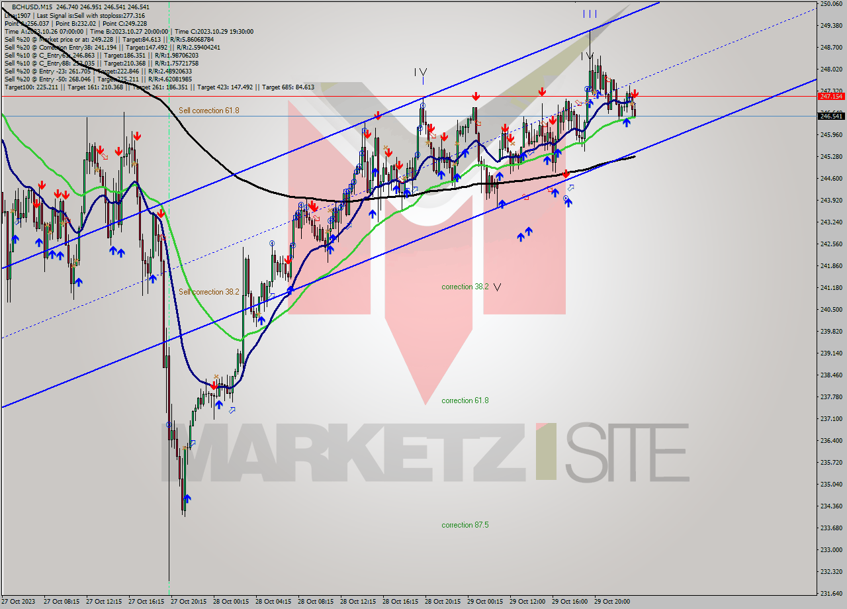Click the '29 Oct 20:00' time axis label
Screen dimensions: 847x609
(x=612, y=602)
